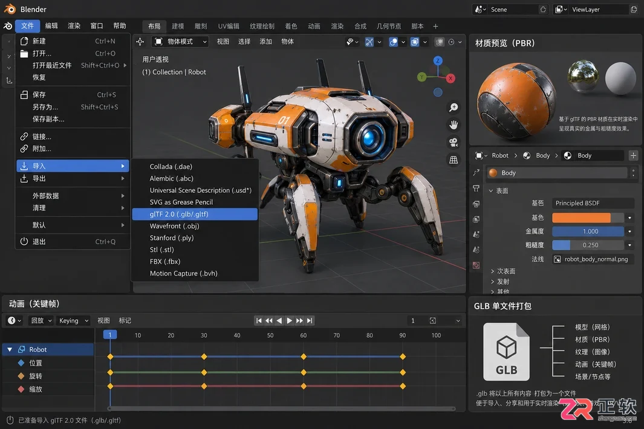Click the new scene icon beside Scene field

pyautogui.click(x=543, y=9)
